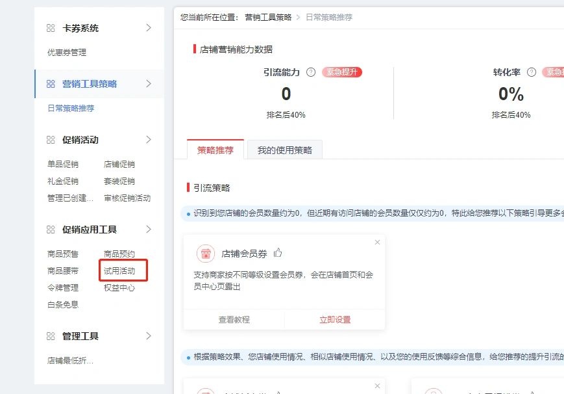Switch to the 策略推荐 tab

(215, 150)
